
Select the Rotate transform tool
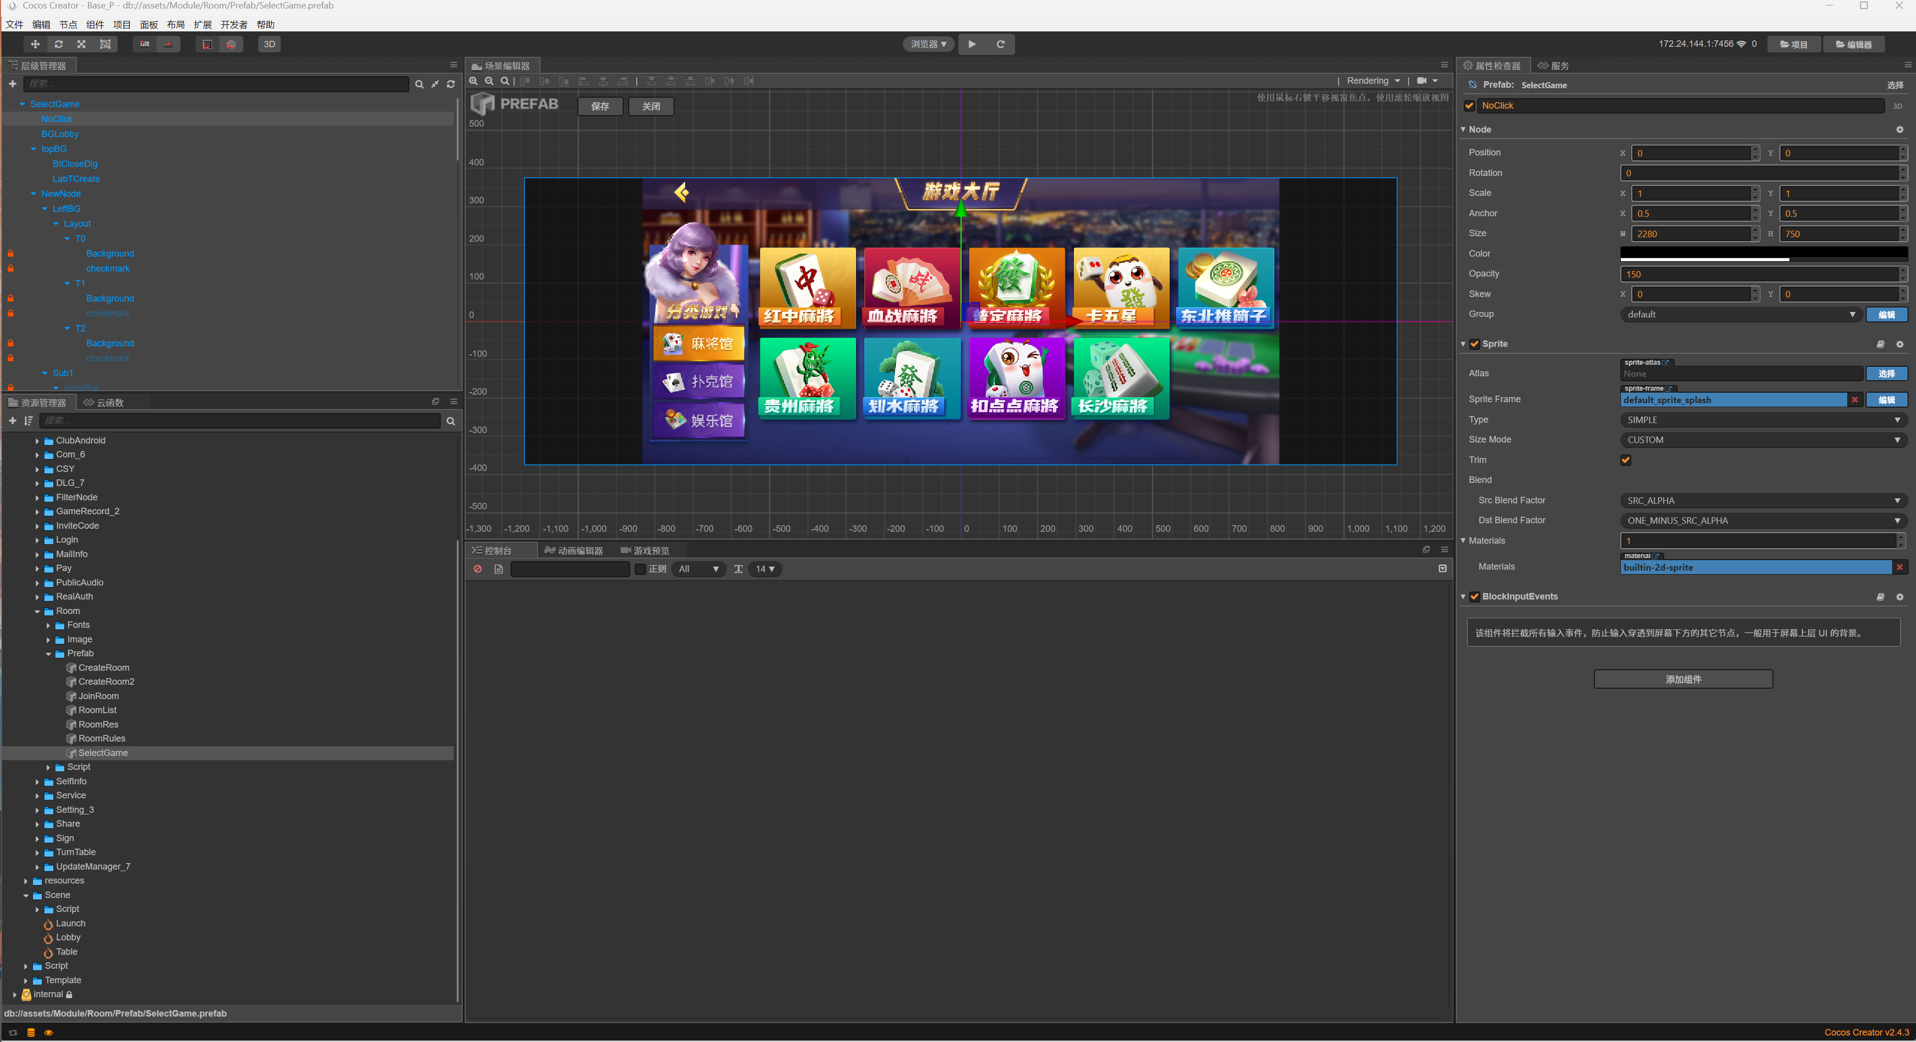[x=58, y=44]
